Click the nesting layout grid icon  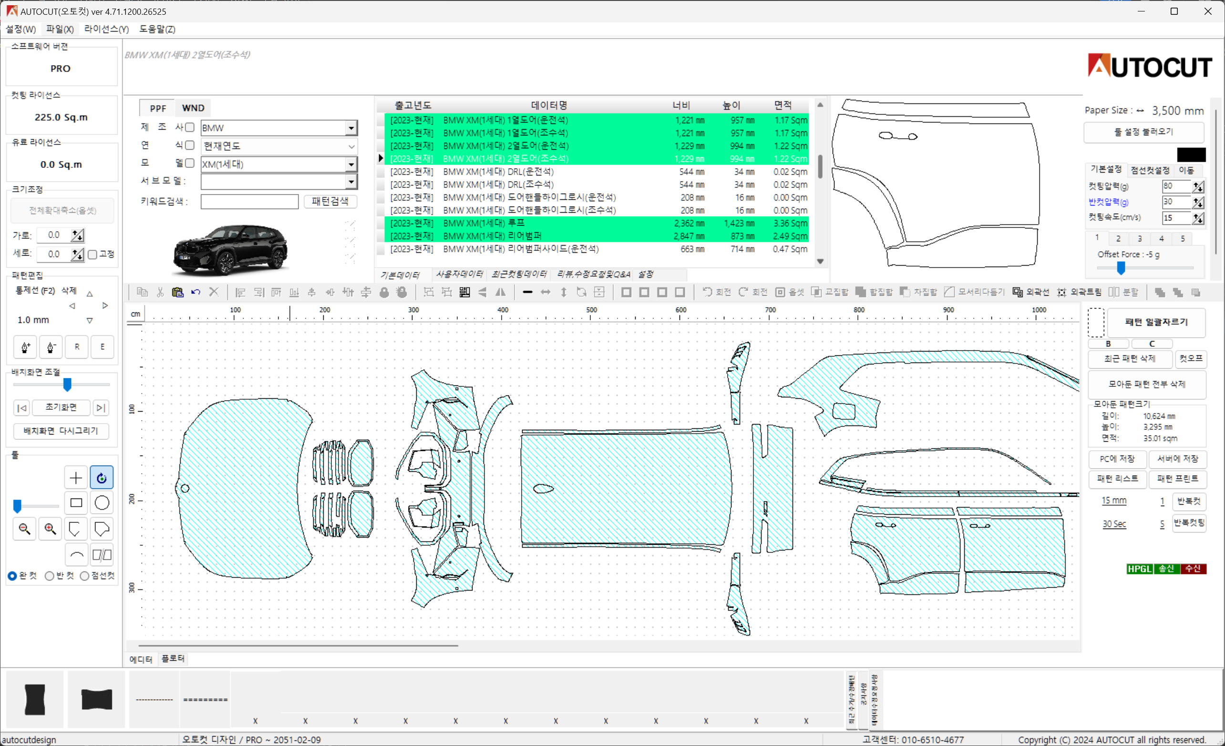pos(465,292)
